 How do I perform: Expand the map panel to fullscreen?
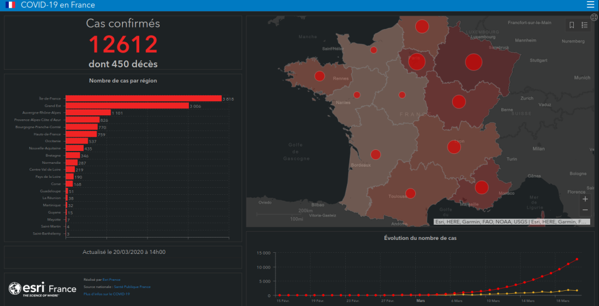(x=594, y=17)
